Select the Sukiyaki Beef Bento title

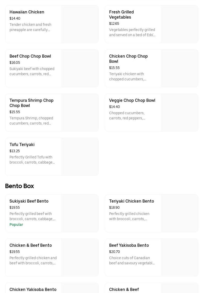29,201
